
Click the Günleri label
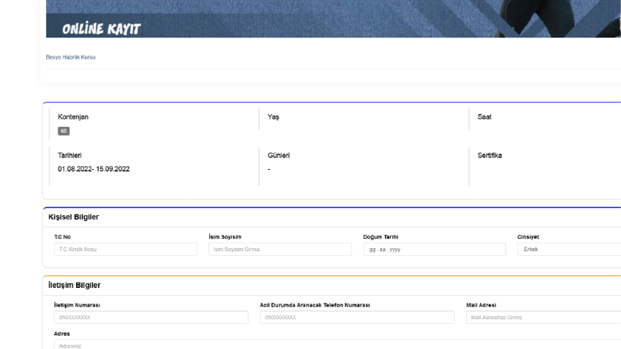pos(279,156)
